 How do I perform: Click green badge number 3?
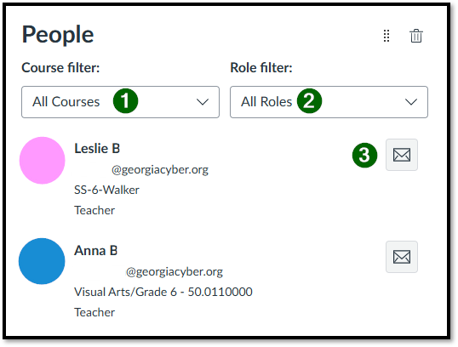coord(364,156)
